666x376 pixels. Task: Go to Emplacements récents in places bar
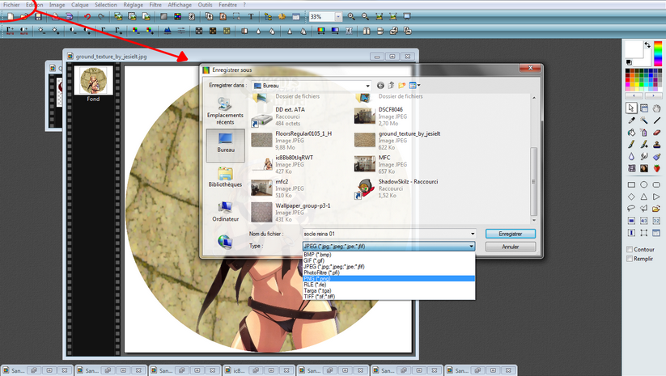(x=225, y=111)
